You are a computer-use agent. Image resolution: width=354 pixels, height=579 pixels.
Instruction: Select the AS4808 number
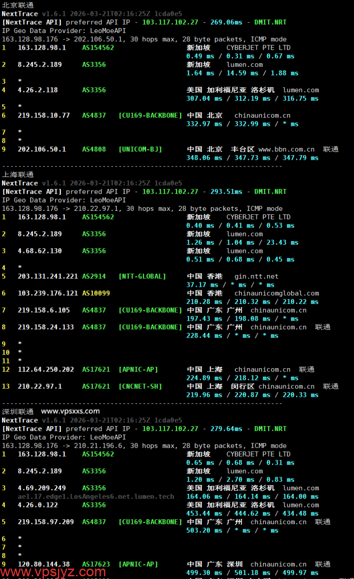tap(94, 149)
